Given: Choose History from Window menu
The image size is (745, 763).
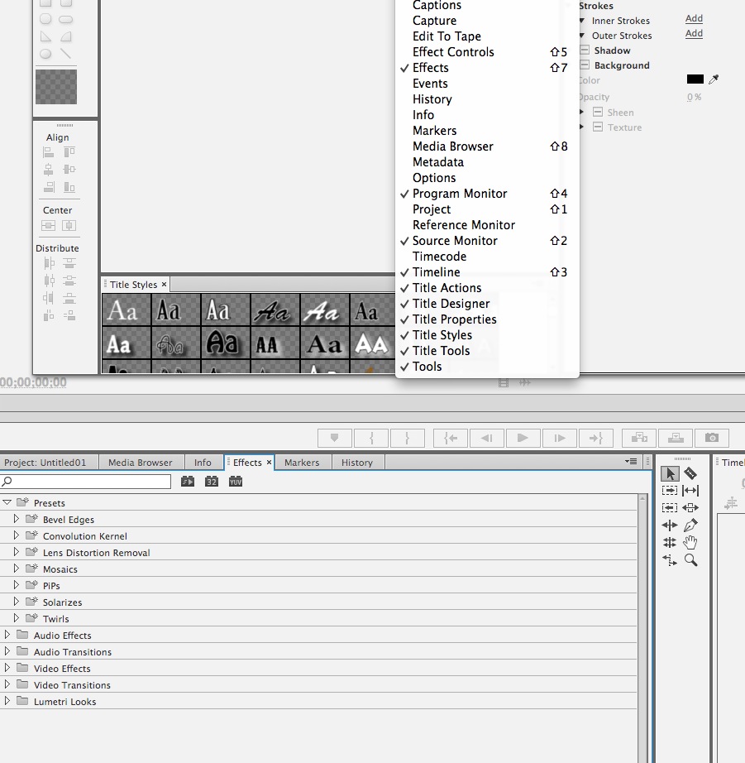Looking at the screenshot, I should [x=487, y=98].
